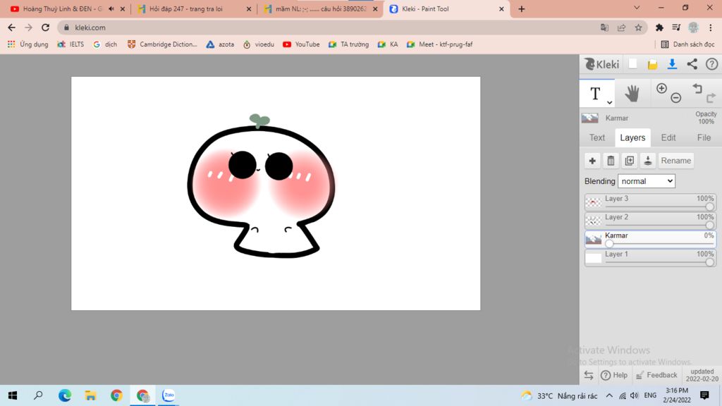Show hidden system tray icons

tap(609, 395)
